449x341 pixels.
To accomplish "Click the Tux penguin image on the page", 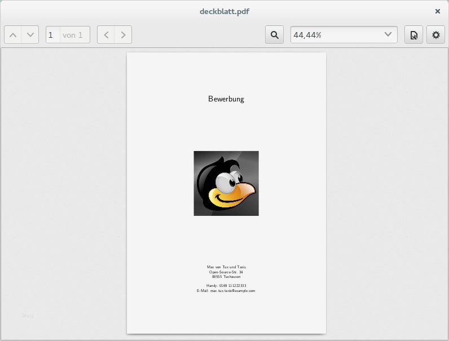I will [x=226, y=183].
